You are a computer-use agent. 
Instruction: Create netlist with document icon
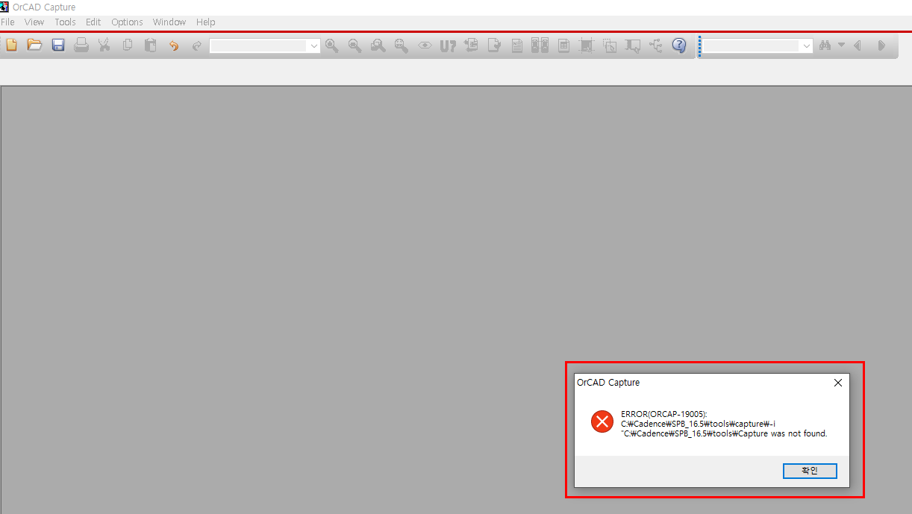(x=517, y=46)
